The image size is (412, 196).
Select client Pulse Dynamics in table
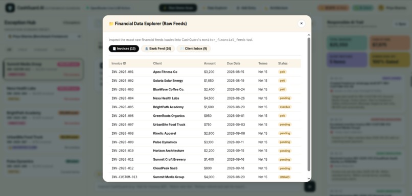click(x=165, y=142)
